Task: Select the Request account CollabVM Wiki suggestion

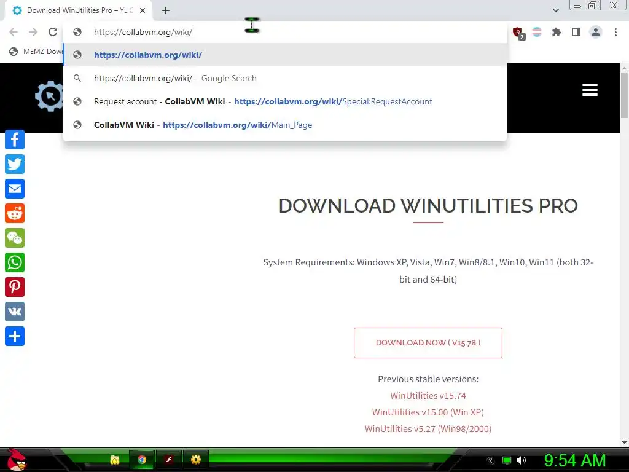Action: tap(285, 101)
